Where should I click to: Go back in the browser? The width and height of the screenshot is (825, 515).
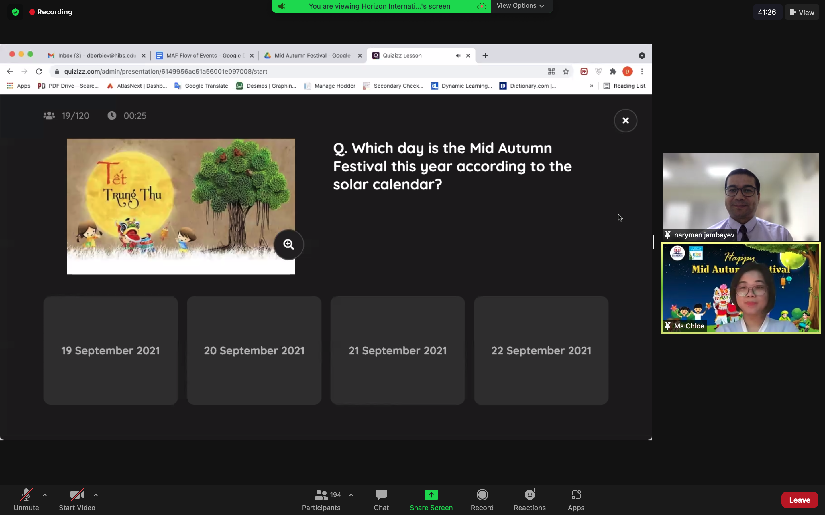[10, 71]
